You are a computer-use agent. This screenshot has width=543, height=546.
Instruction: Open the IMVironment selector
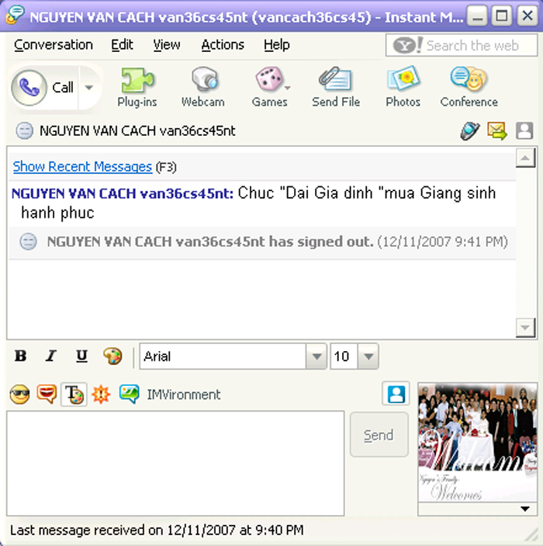pos(170,395)
